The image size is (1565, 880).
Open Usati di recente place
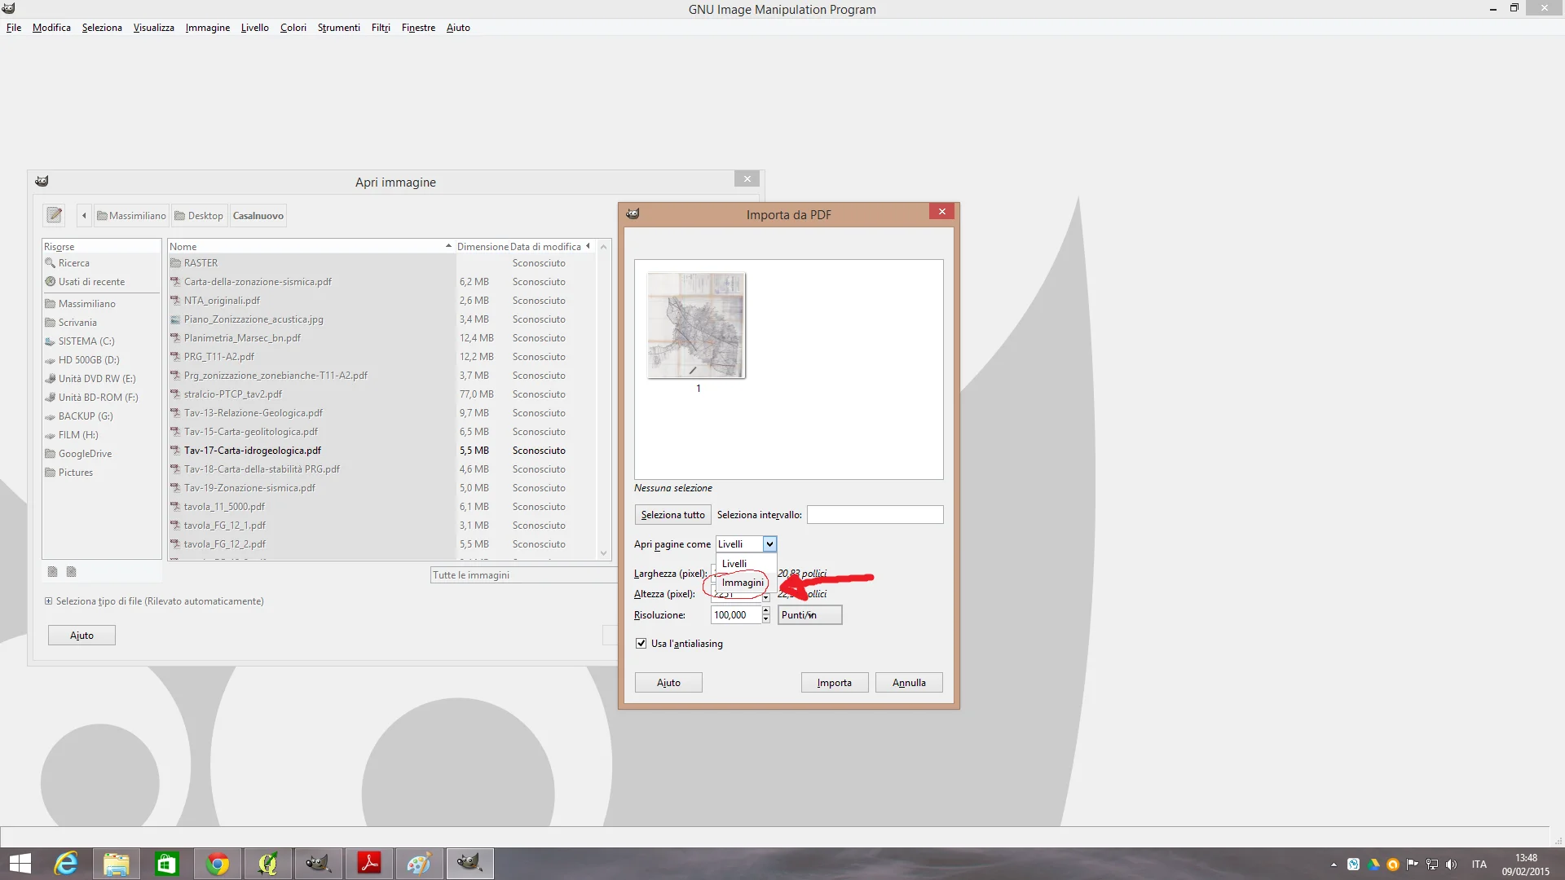coord(91,282)
